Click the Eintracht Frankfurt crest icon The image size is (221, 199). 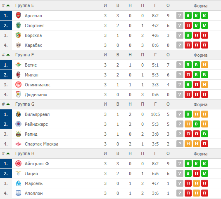(18, 164)
